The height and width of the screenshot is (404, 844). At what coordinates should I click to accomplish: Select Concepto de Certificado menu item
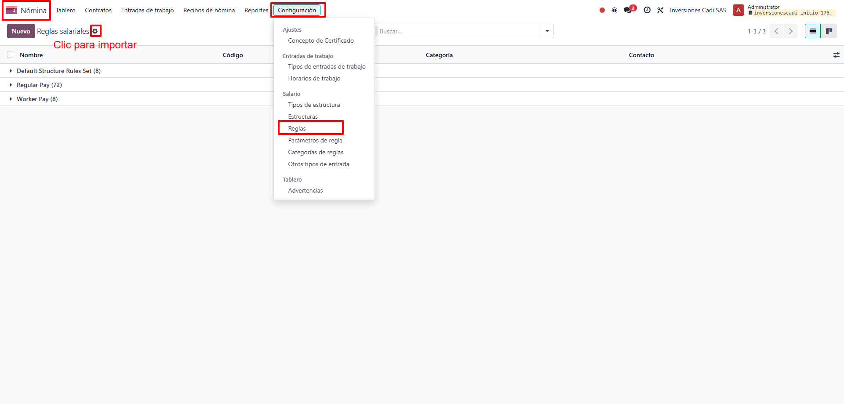pyautogui.click(x=321, y=40)
